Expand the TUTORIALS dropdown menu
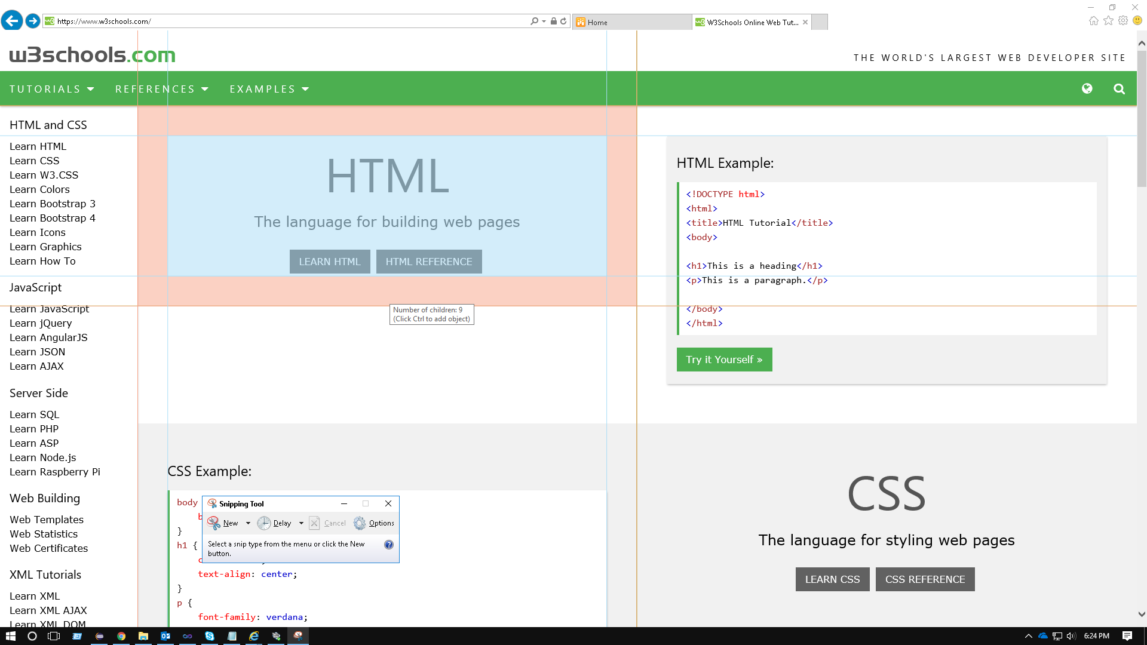Viewport: 1147px width, 645px height. [52, 89]
